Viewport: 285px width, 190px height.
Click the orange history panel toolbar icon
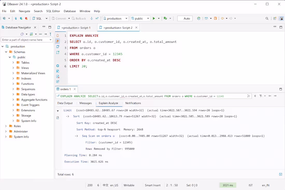(x=215, y=18)
